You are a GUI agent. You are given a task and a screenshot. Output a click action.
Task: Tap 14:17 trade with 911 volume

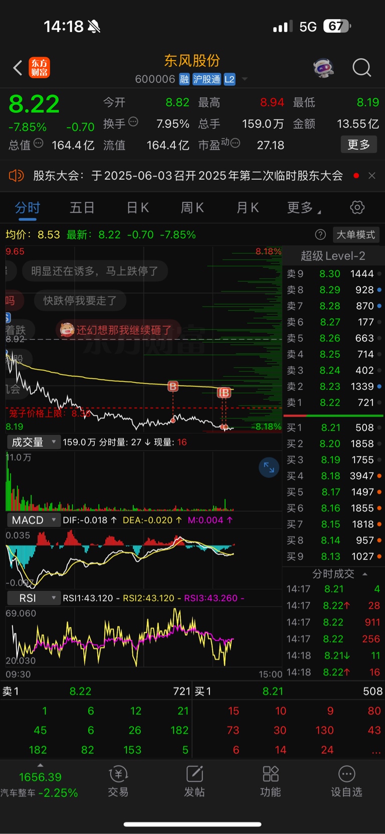(334, 622)
